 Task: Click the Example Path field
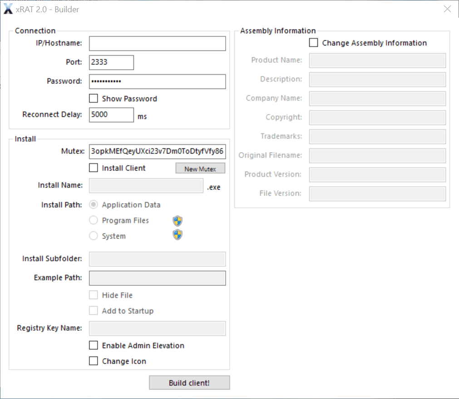[x=158, y=278]
